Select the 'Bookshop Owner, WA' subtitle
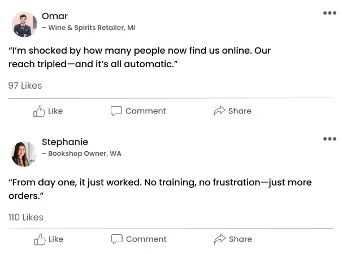The height and width of the screenshot is (254, 342). pyautogui.click(x=84, y=154)
